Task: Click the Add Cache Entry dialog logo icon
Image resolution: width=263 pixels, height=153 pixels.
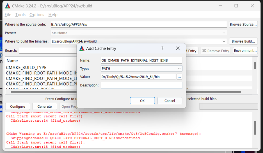Action: (x=82, y=48)
